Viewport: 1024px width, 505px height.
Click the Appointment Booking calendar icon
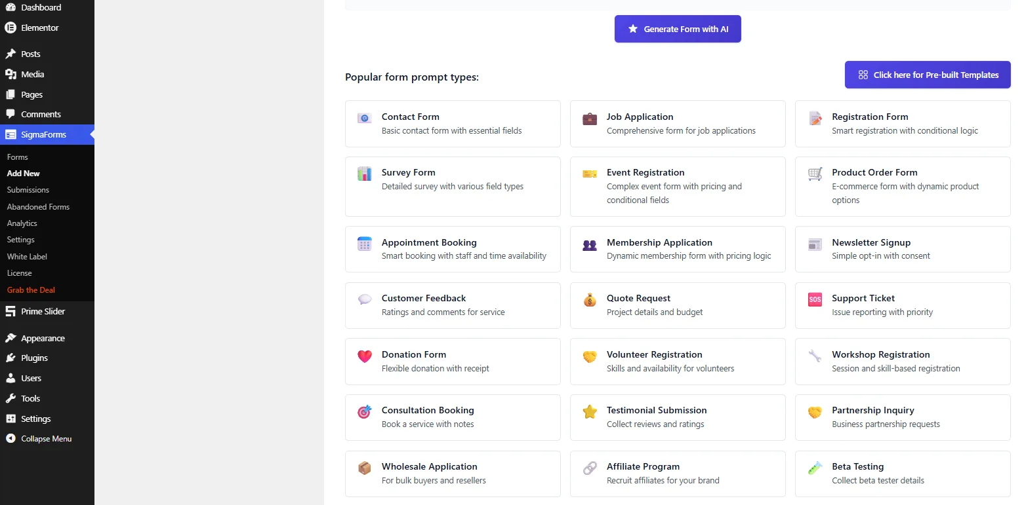[x=365, y=244]
